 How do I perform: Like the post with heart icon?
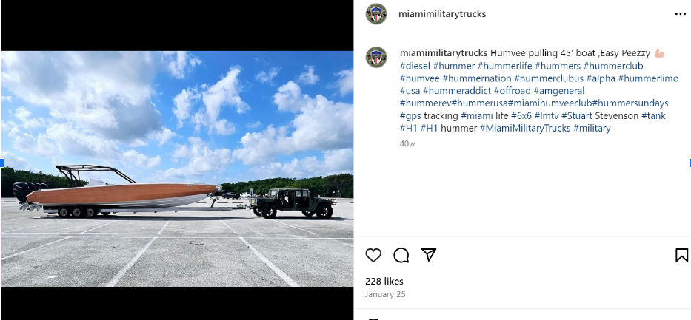373,255
